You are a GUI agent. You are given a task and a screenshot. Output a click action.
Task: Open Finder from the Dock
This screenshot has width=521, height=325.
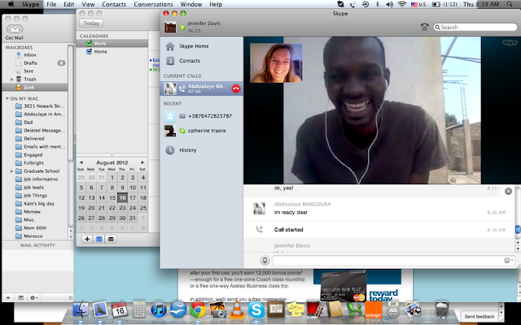pos(81,310)
